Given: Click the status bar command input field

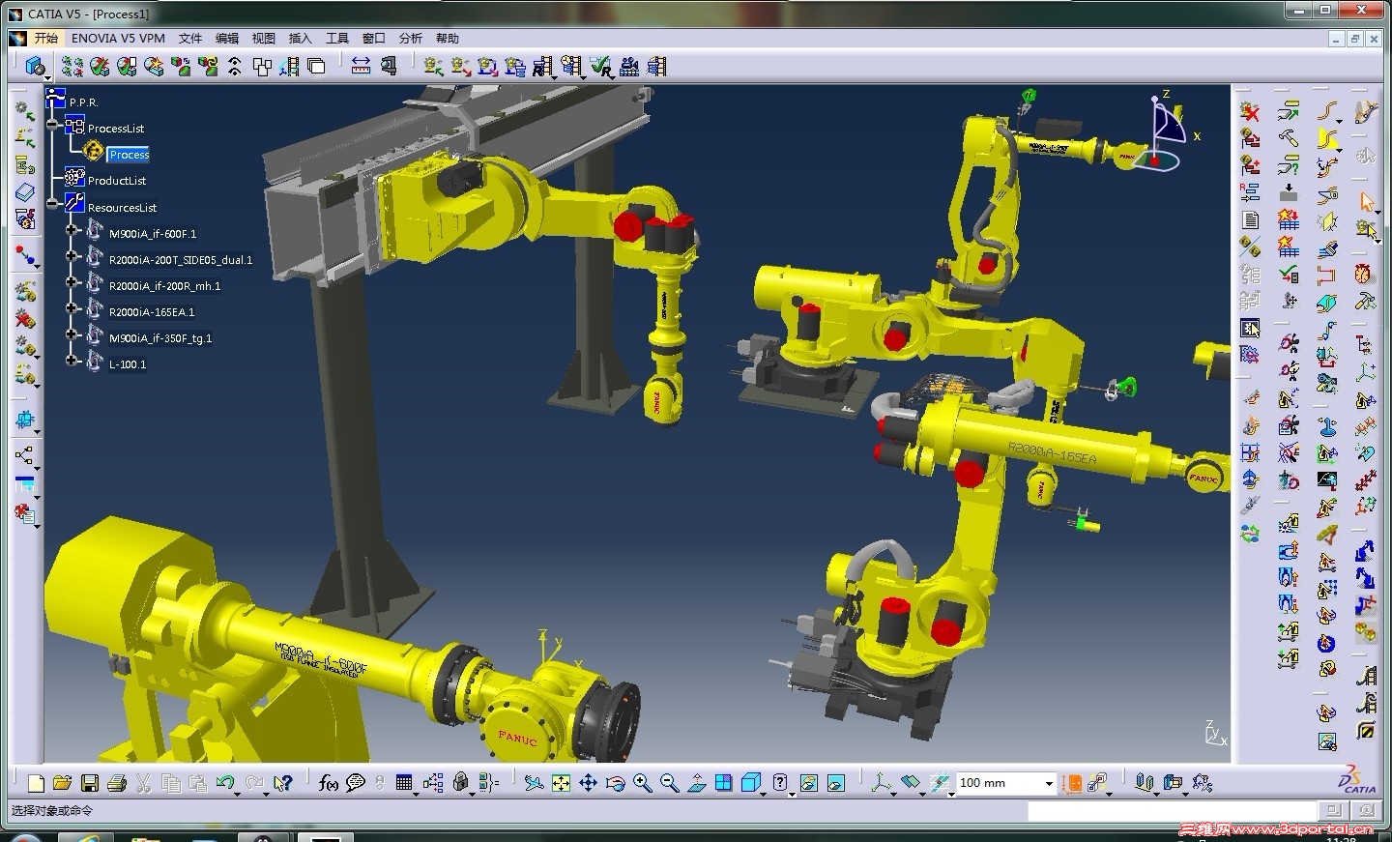Looking at the screenshot, I should coord(1172,811).
